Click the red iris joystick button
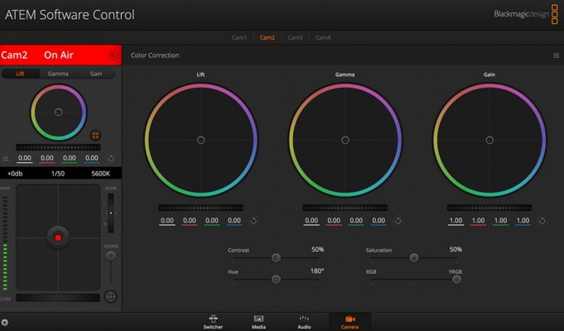Viewport: 564px width, 331px height. pos(58,237)
